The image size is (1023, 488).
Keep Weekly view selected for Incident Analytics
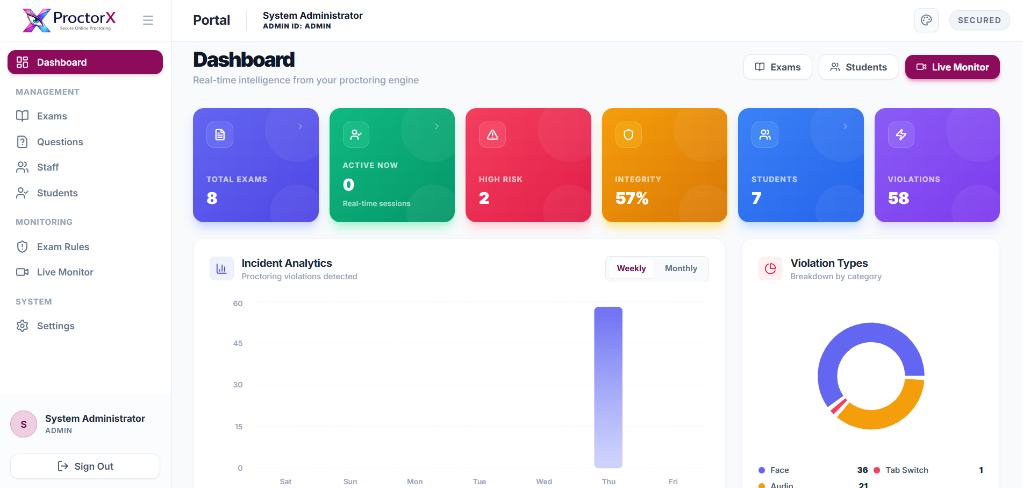[631, 268]
